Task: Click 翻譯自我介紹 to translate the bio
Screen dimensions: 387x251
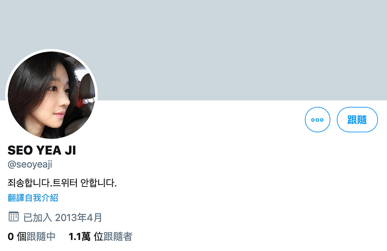Action: coord(33,197)
